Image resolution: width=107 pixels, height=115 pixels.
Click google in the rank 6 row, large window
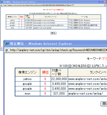click(x=27, y=89)
